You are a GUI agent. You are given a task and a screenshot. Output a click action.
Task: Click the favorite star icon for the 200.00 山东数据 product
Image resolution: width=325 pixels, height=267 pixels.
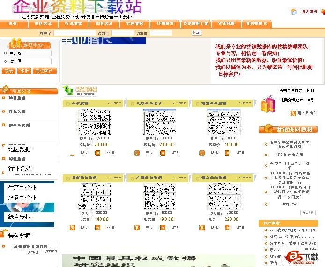point(97,153)
